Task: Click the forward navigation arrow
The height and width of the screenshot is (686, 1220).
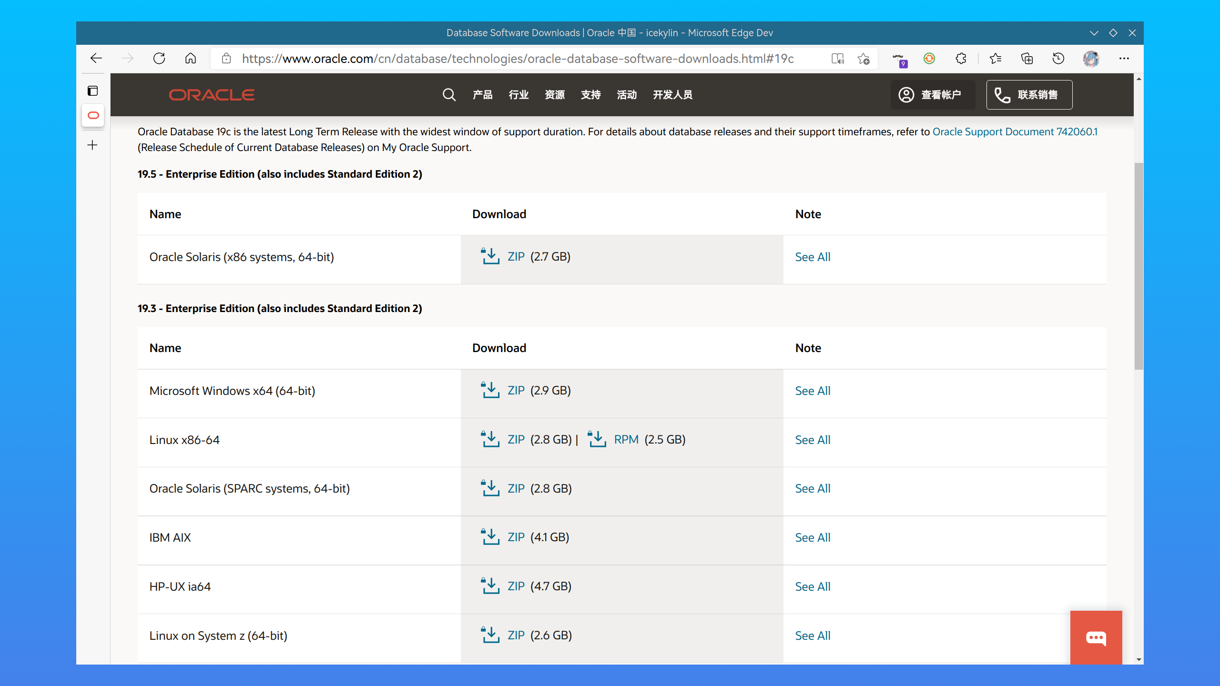Action: pos(127,58)
